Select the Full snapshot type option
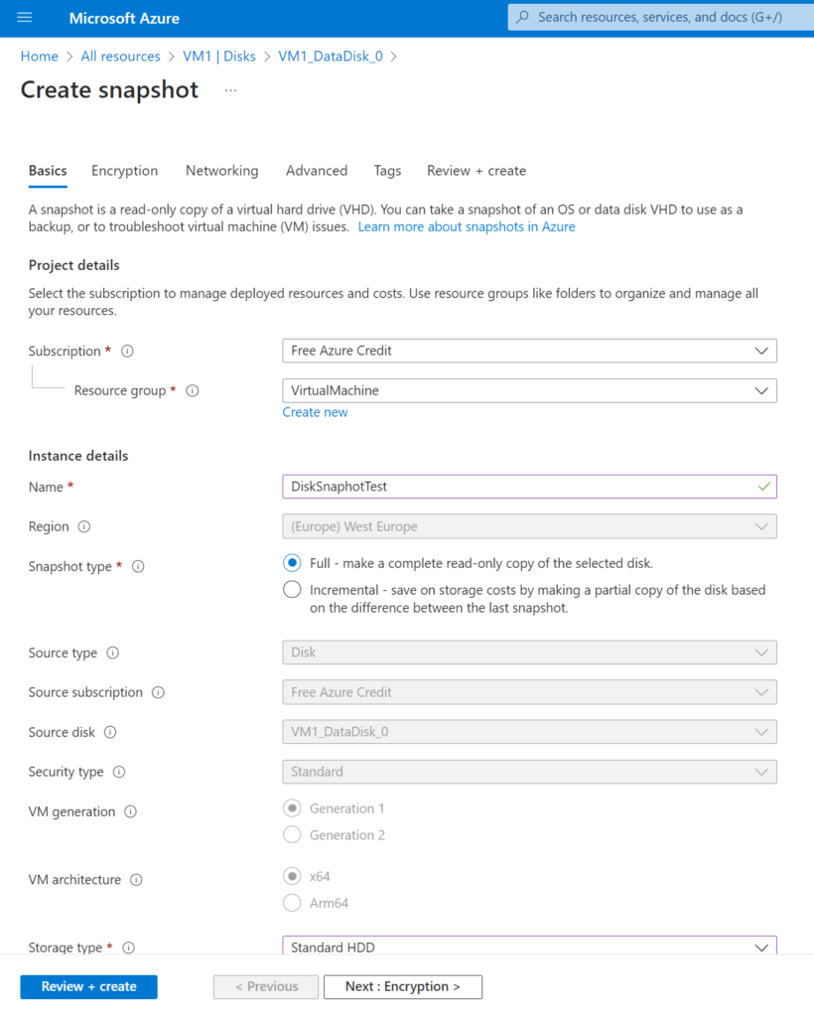The width and height of the screenshot is (814, 1017). pos(292,563)
